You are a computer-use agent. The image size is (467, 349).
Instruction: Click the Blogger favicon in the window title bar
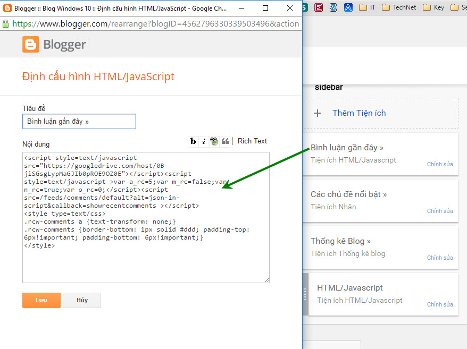pos(7,8)
